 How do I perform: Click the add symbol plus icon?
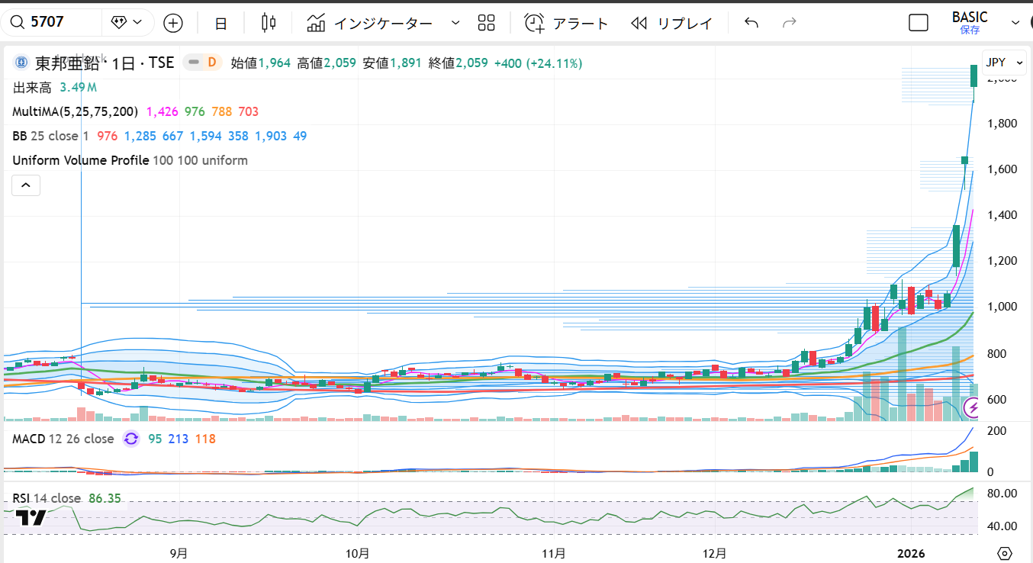click(173, 23)
